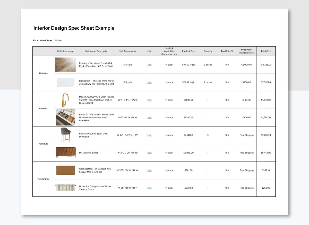Click the Fixtures section header
Screen dimensions: 309x225
click(x=43, y=109)
